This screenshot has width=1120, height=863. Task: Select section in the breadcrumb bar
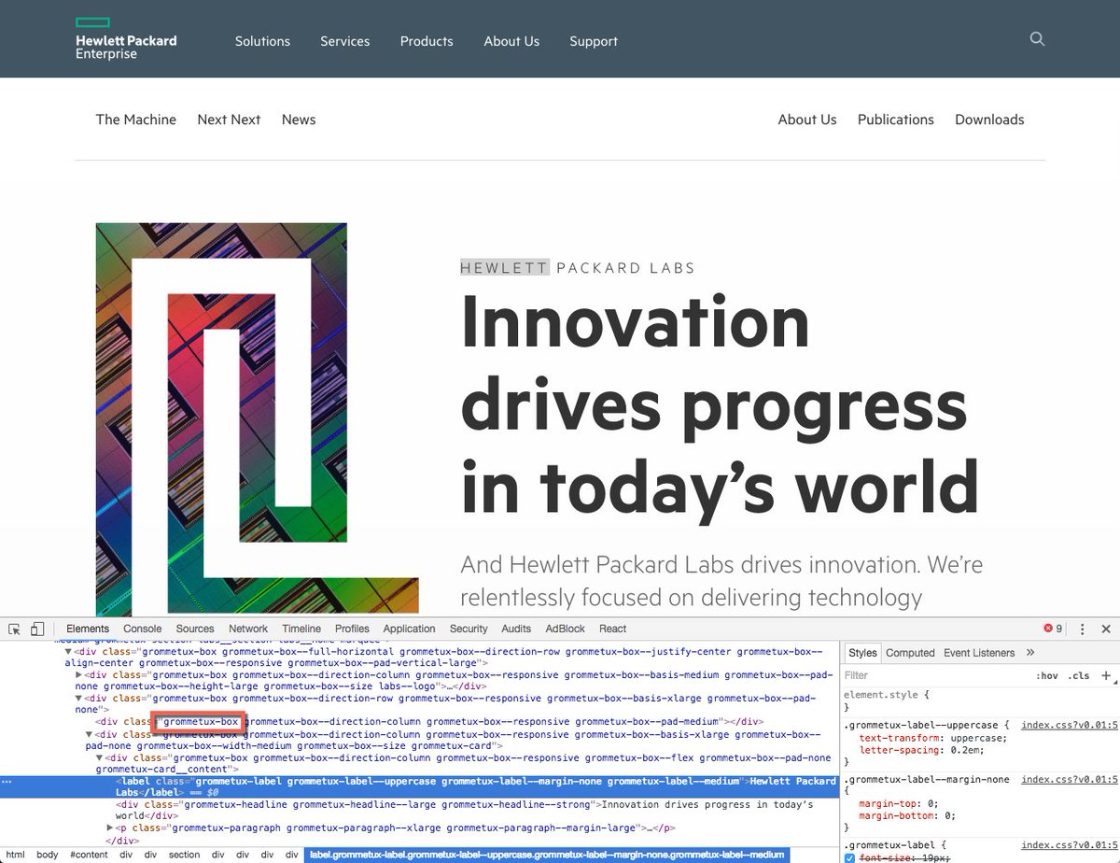click(x=184, y=855)
